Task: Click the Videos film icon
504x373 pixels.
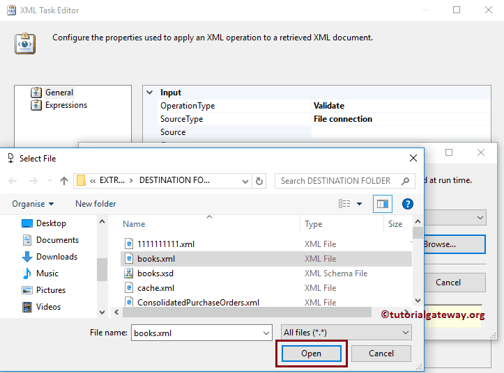Action: pyautogui.click(x=27, y=307)
